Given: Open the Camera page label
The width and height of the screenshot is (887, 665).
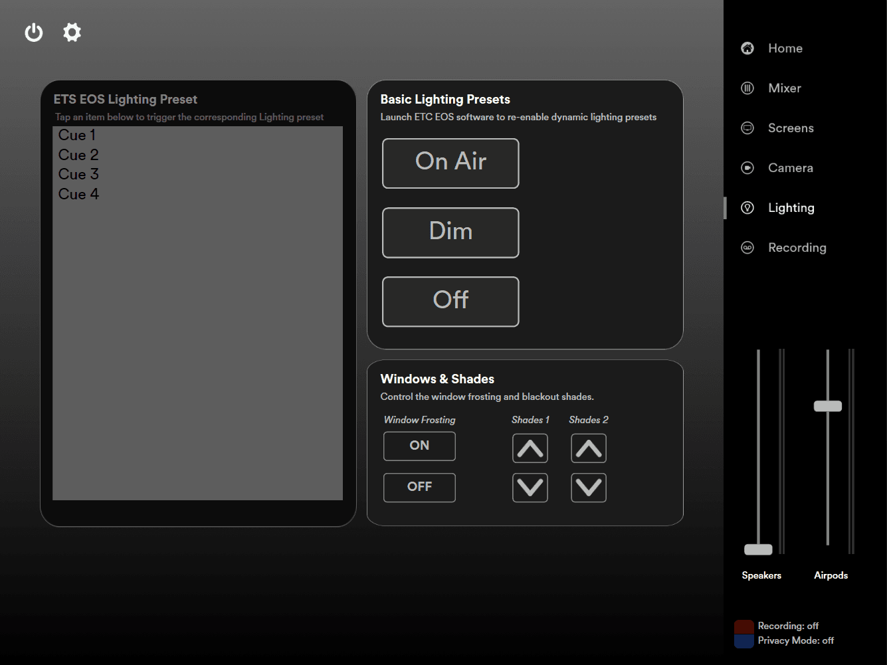Looking at the screenshot, I should pyautogui.click(x=791, y=168).
